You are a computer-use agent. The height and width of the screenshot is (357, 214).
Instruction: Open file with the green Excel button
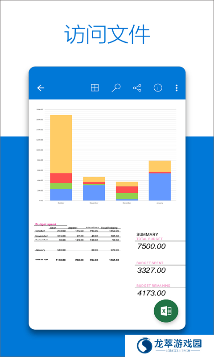click(166, 311)
